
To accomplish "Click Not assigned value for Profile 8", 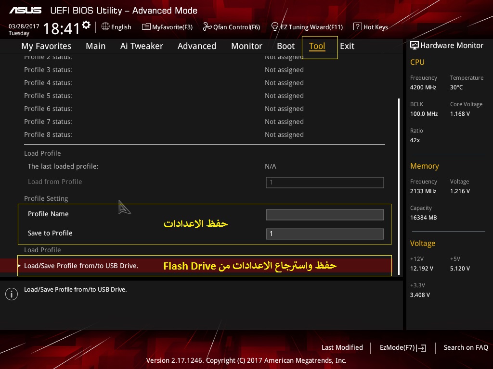I will (284, 135).
